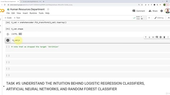Open the Colab logo home
This screenshot has height=95, width=170.
pos(2,11)
